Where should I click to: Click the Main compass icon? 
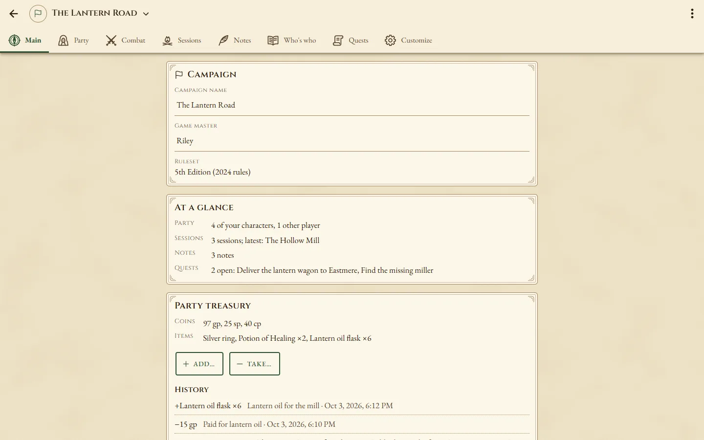[15, 40]
